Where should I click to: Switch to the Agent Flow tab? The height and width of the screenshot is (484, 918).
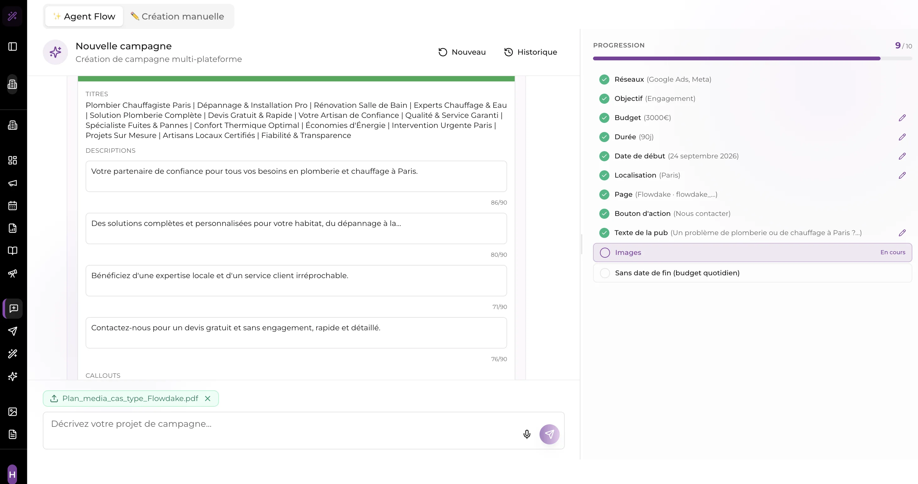[84, 16]
